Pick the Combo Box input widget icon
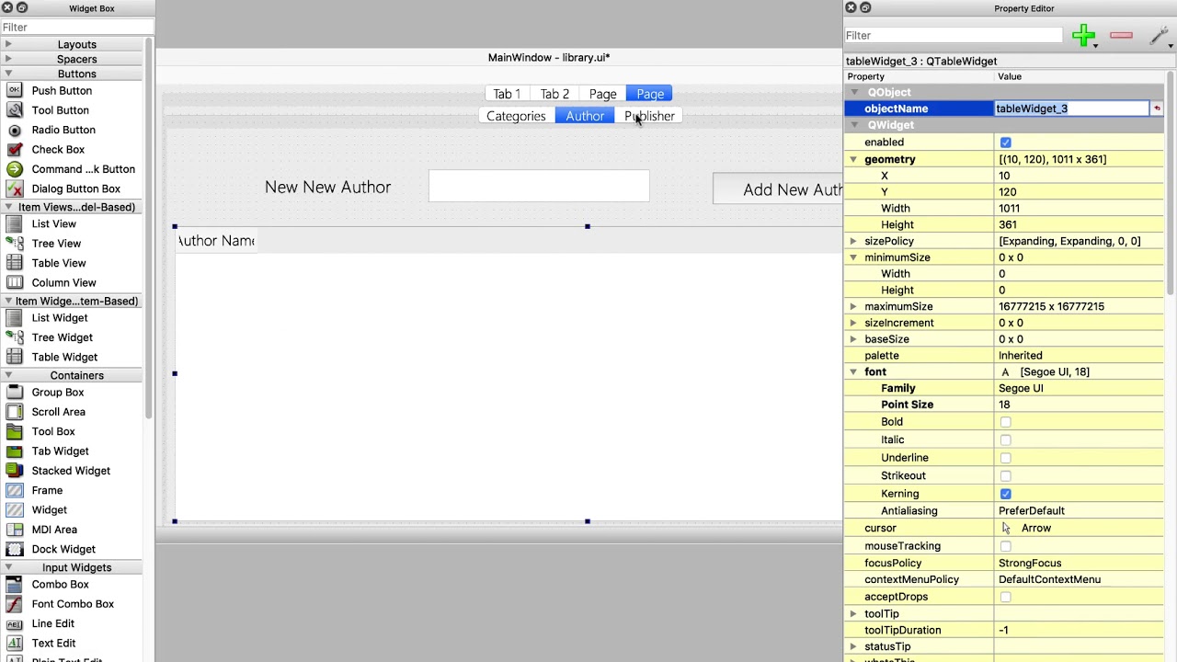1177x662 pixels. point(15,584)
